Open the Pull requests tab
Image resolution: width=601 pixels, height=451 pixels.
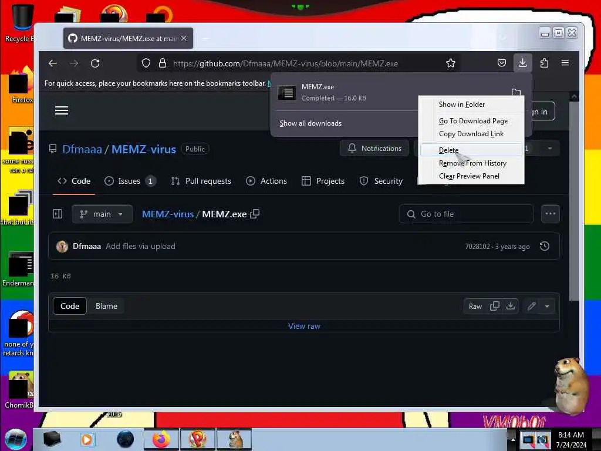(x=201, y=181)
